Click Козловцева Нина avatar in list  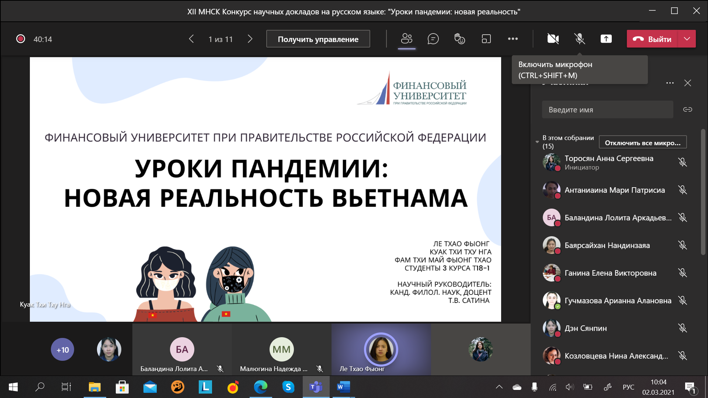point(551,356)
